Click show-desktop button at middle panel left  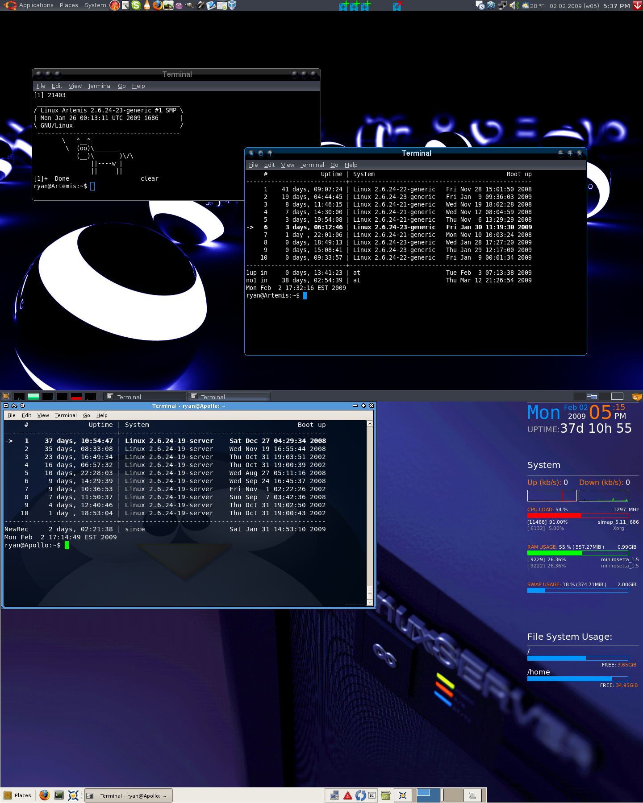coord(6,396)
